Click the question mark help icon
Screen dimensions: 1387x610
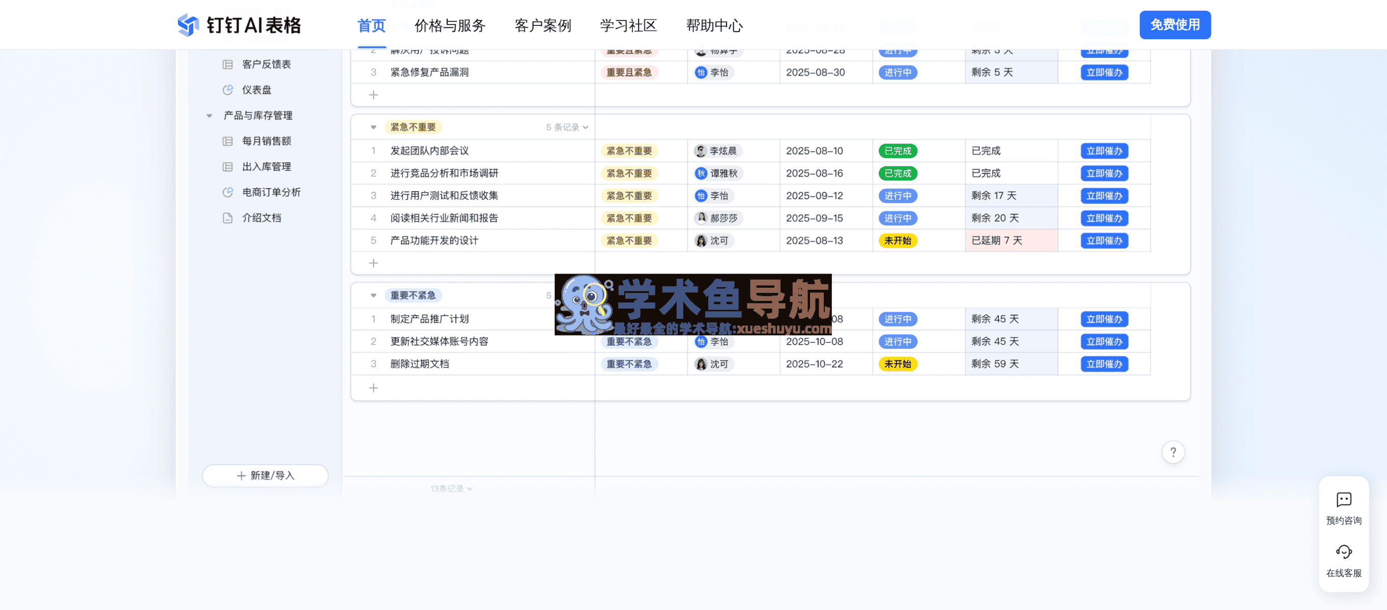click(1173, 452)
